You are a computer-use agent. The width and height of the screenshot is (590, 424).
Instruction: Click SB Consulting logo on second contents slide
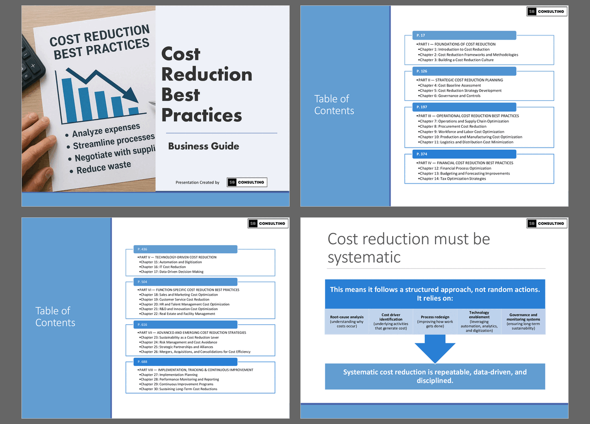268,223
